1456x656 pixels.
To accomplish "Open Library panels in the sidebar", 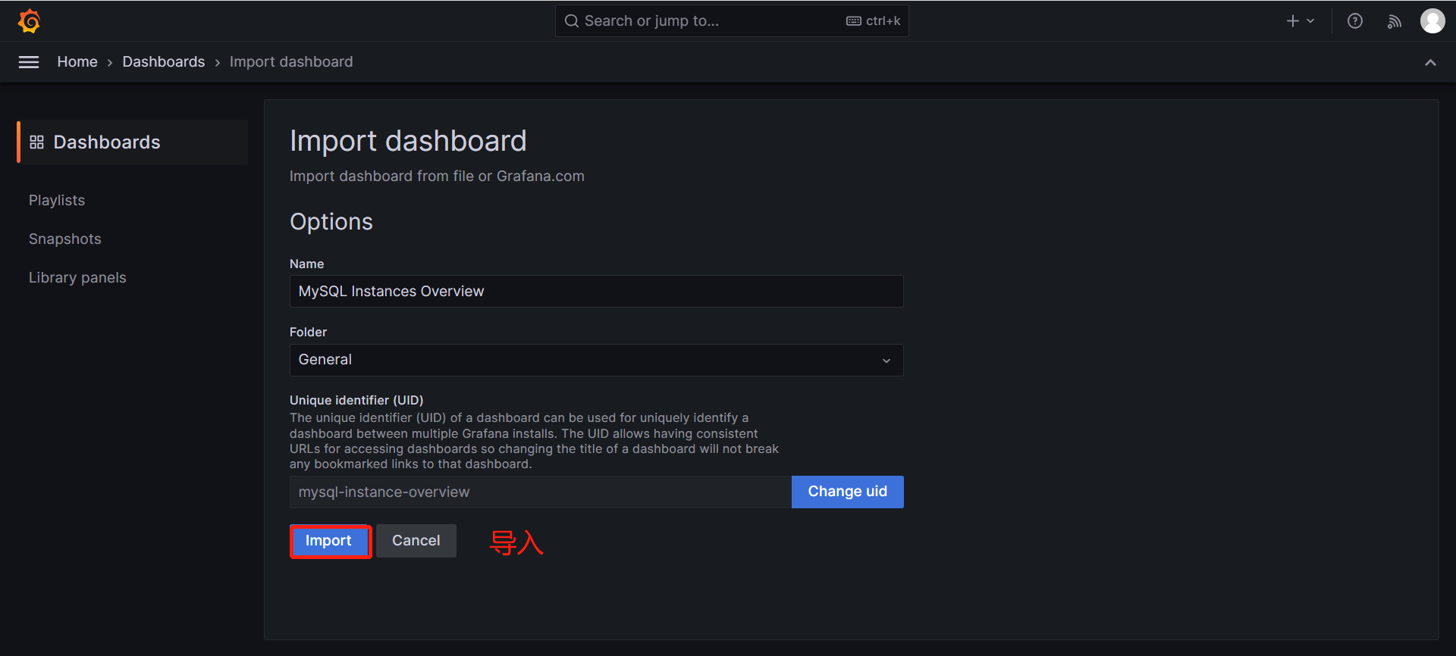I will click(77, 278).
